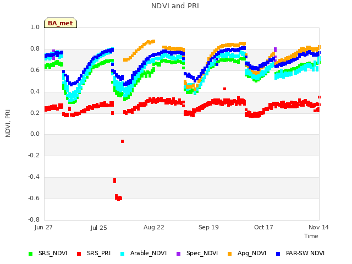Click the Oct 17 x-axis label
This screenshot has width=352, height=264.
click(263, 227)
